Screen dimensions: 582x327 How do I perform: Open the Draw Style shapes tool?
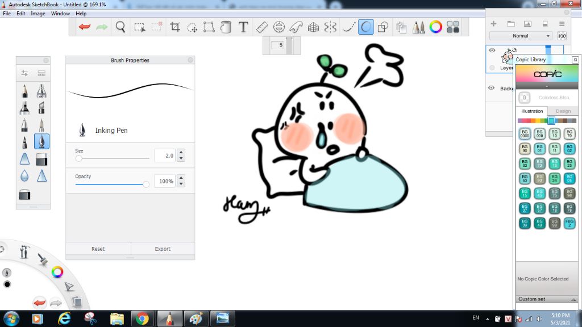tap(383, 27)
